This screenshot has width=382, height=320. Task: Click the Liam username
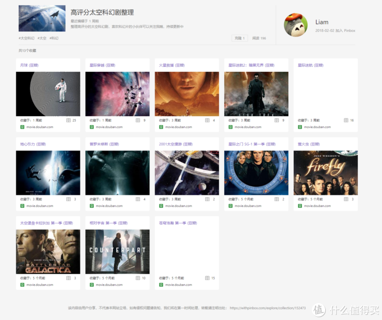point(322,22)
